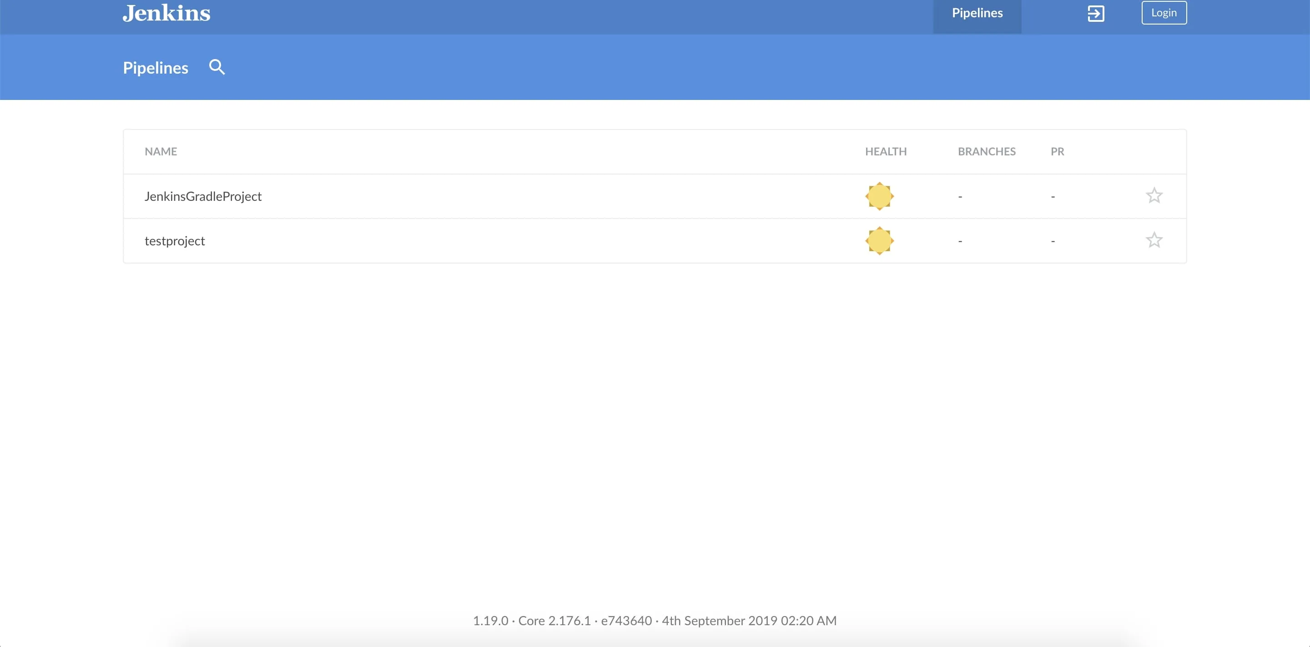Click the PR dash for JenkinsGradleProject
The image size is (1310, 647).
tap(1053, 197)
